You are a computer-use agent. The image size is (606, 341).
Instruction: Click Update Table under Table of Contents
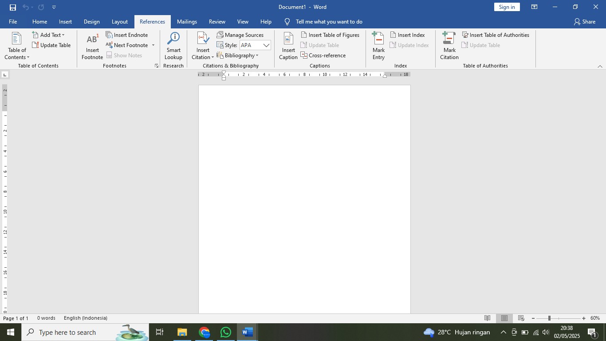(51, 45)
